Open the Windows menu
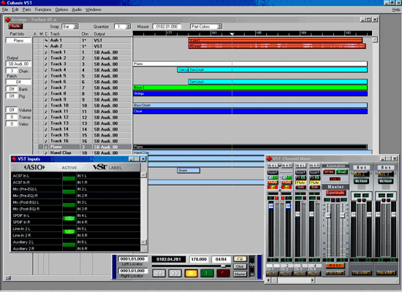This screenshot has width=402, height=292. click(x=94, y=9)
